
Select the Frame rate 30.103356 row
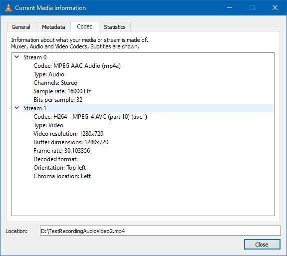(62, 151)
